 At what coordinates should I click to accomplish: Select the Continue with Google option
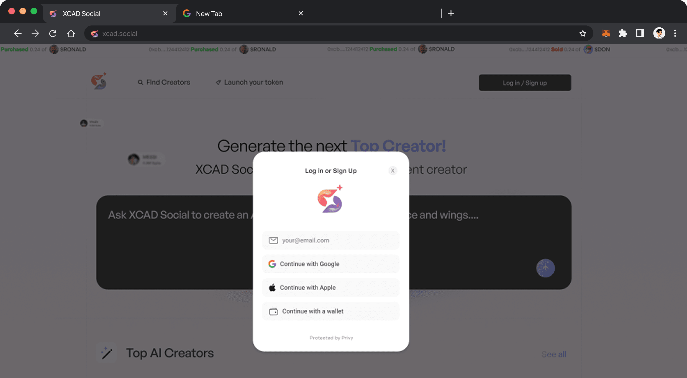click(330, 264)
